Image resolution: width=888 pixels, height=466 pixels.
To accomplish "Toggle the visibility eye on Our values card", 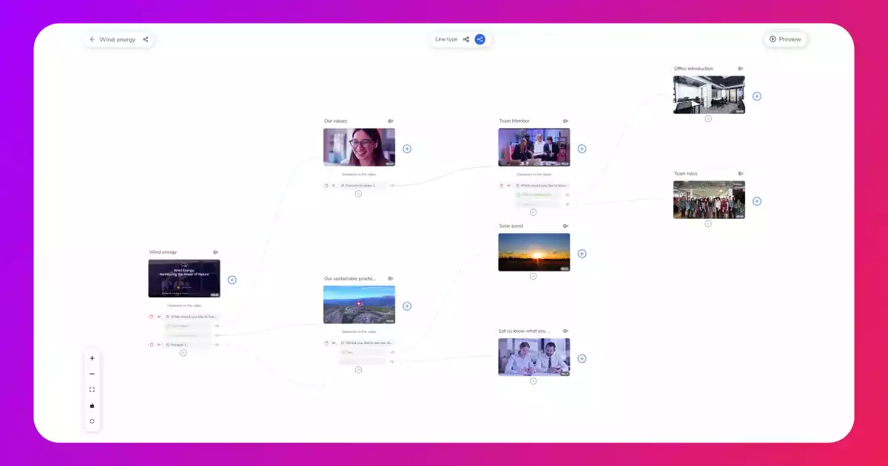I will [391, 121].
